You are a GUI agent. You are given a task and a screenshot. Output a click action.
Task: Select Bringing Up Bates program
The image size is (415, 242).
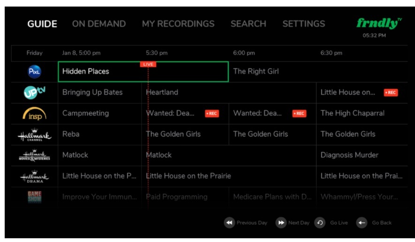[99, 93]
